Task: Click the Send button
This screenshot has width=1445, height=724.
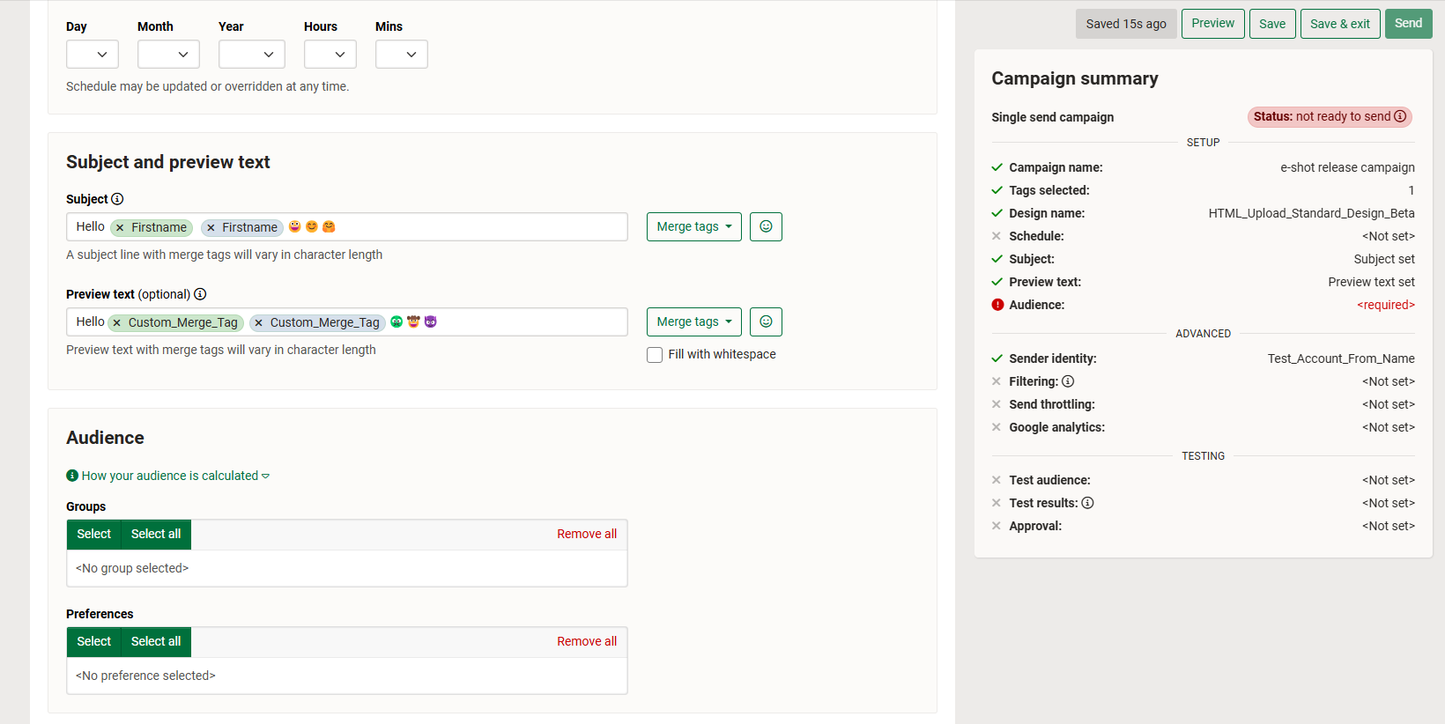Action: (x=1408, y=24)
